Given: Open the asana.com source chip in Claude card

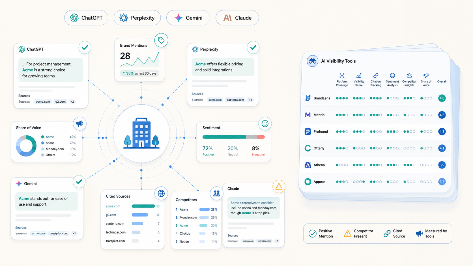Looking at the screenshot, I should (248, 241).
